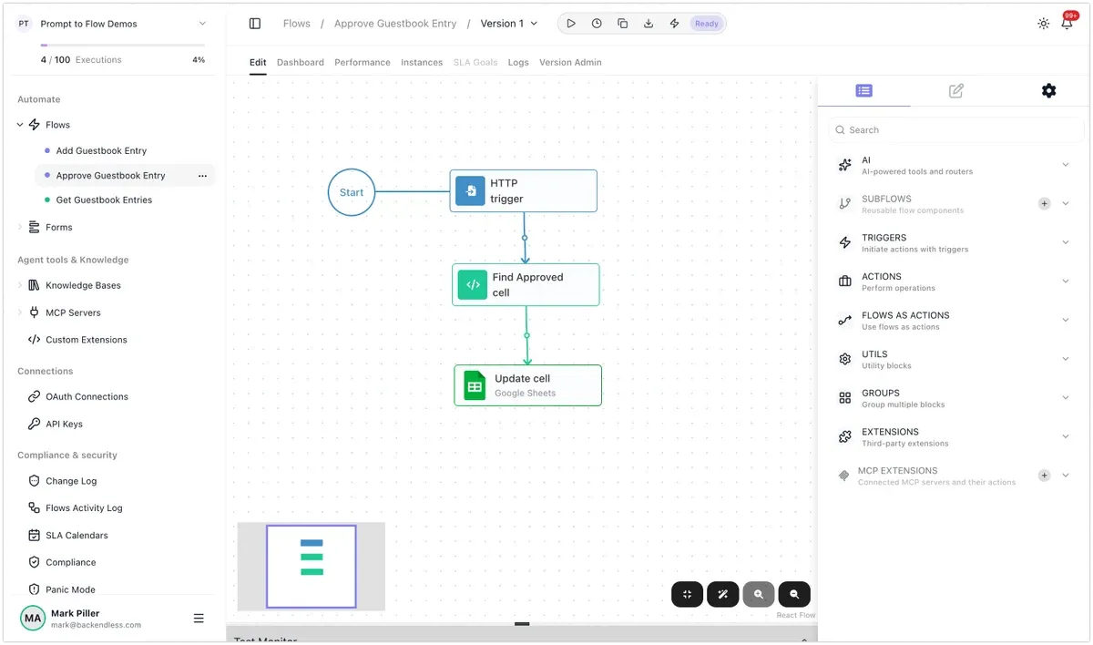Open Add Guestbook Entry flow
The width and height of the screenshot is (1093, 645).
pos(101,151)
